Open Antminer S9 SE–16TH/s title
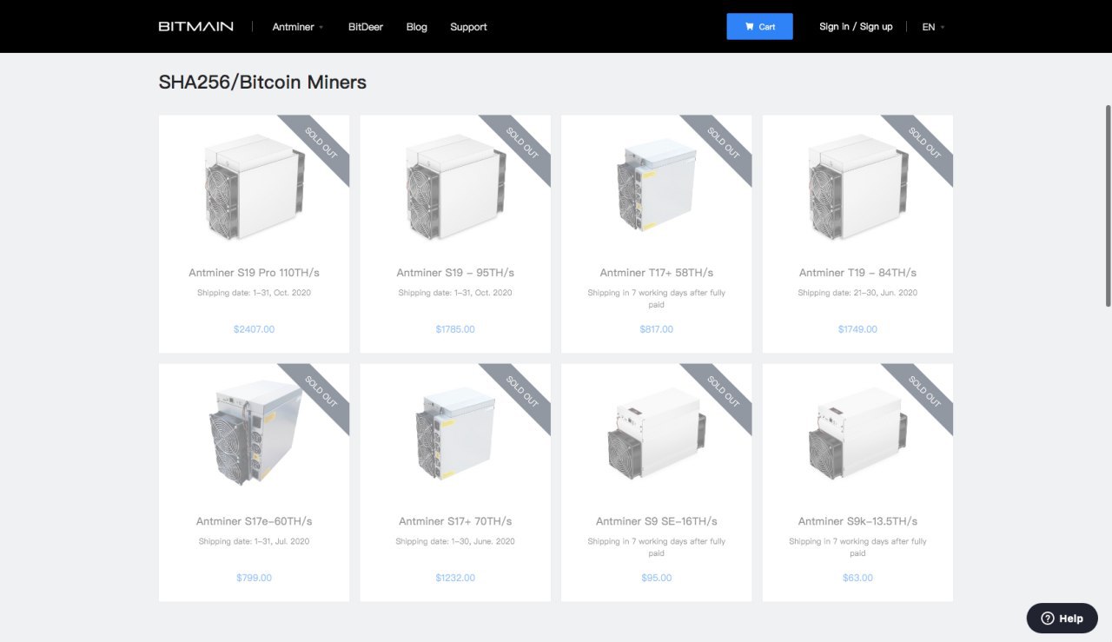 coord(657,521)
